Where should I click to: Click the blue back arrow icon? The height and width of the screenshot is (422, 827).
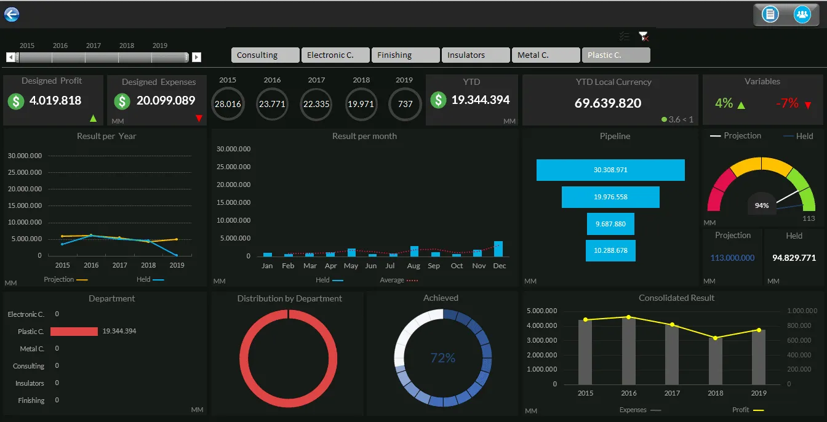click(x=12, y=14)
